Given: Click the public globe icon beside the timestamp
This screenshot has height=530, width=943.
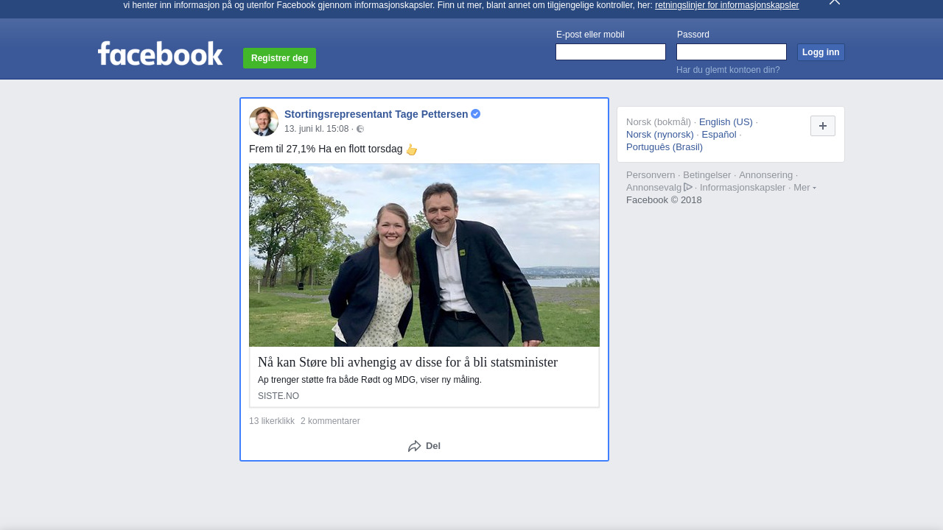Looking at the screenshot, I should [360, 129].
